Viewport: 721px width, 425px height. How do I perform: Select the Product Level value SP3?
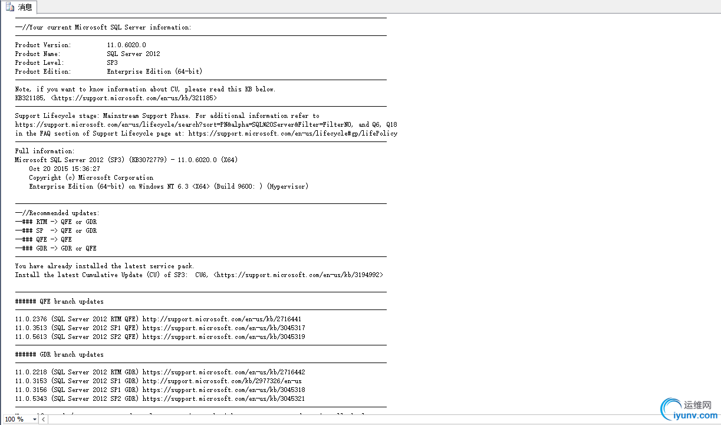pyautogui.click(x=112, y=62)
